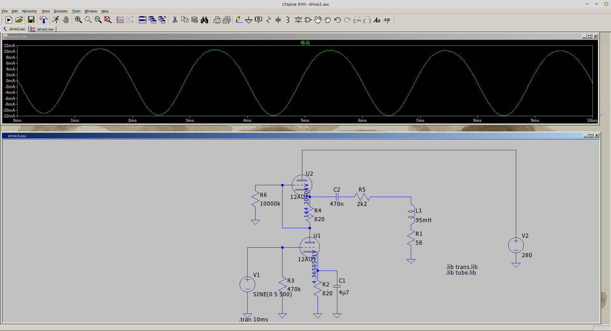Click the New Schematic icon

9,20
